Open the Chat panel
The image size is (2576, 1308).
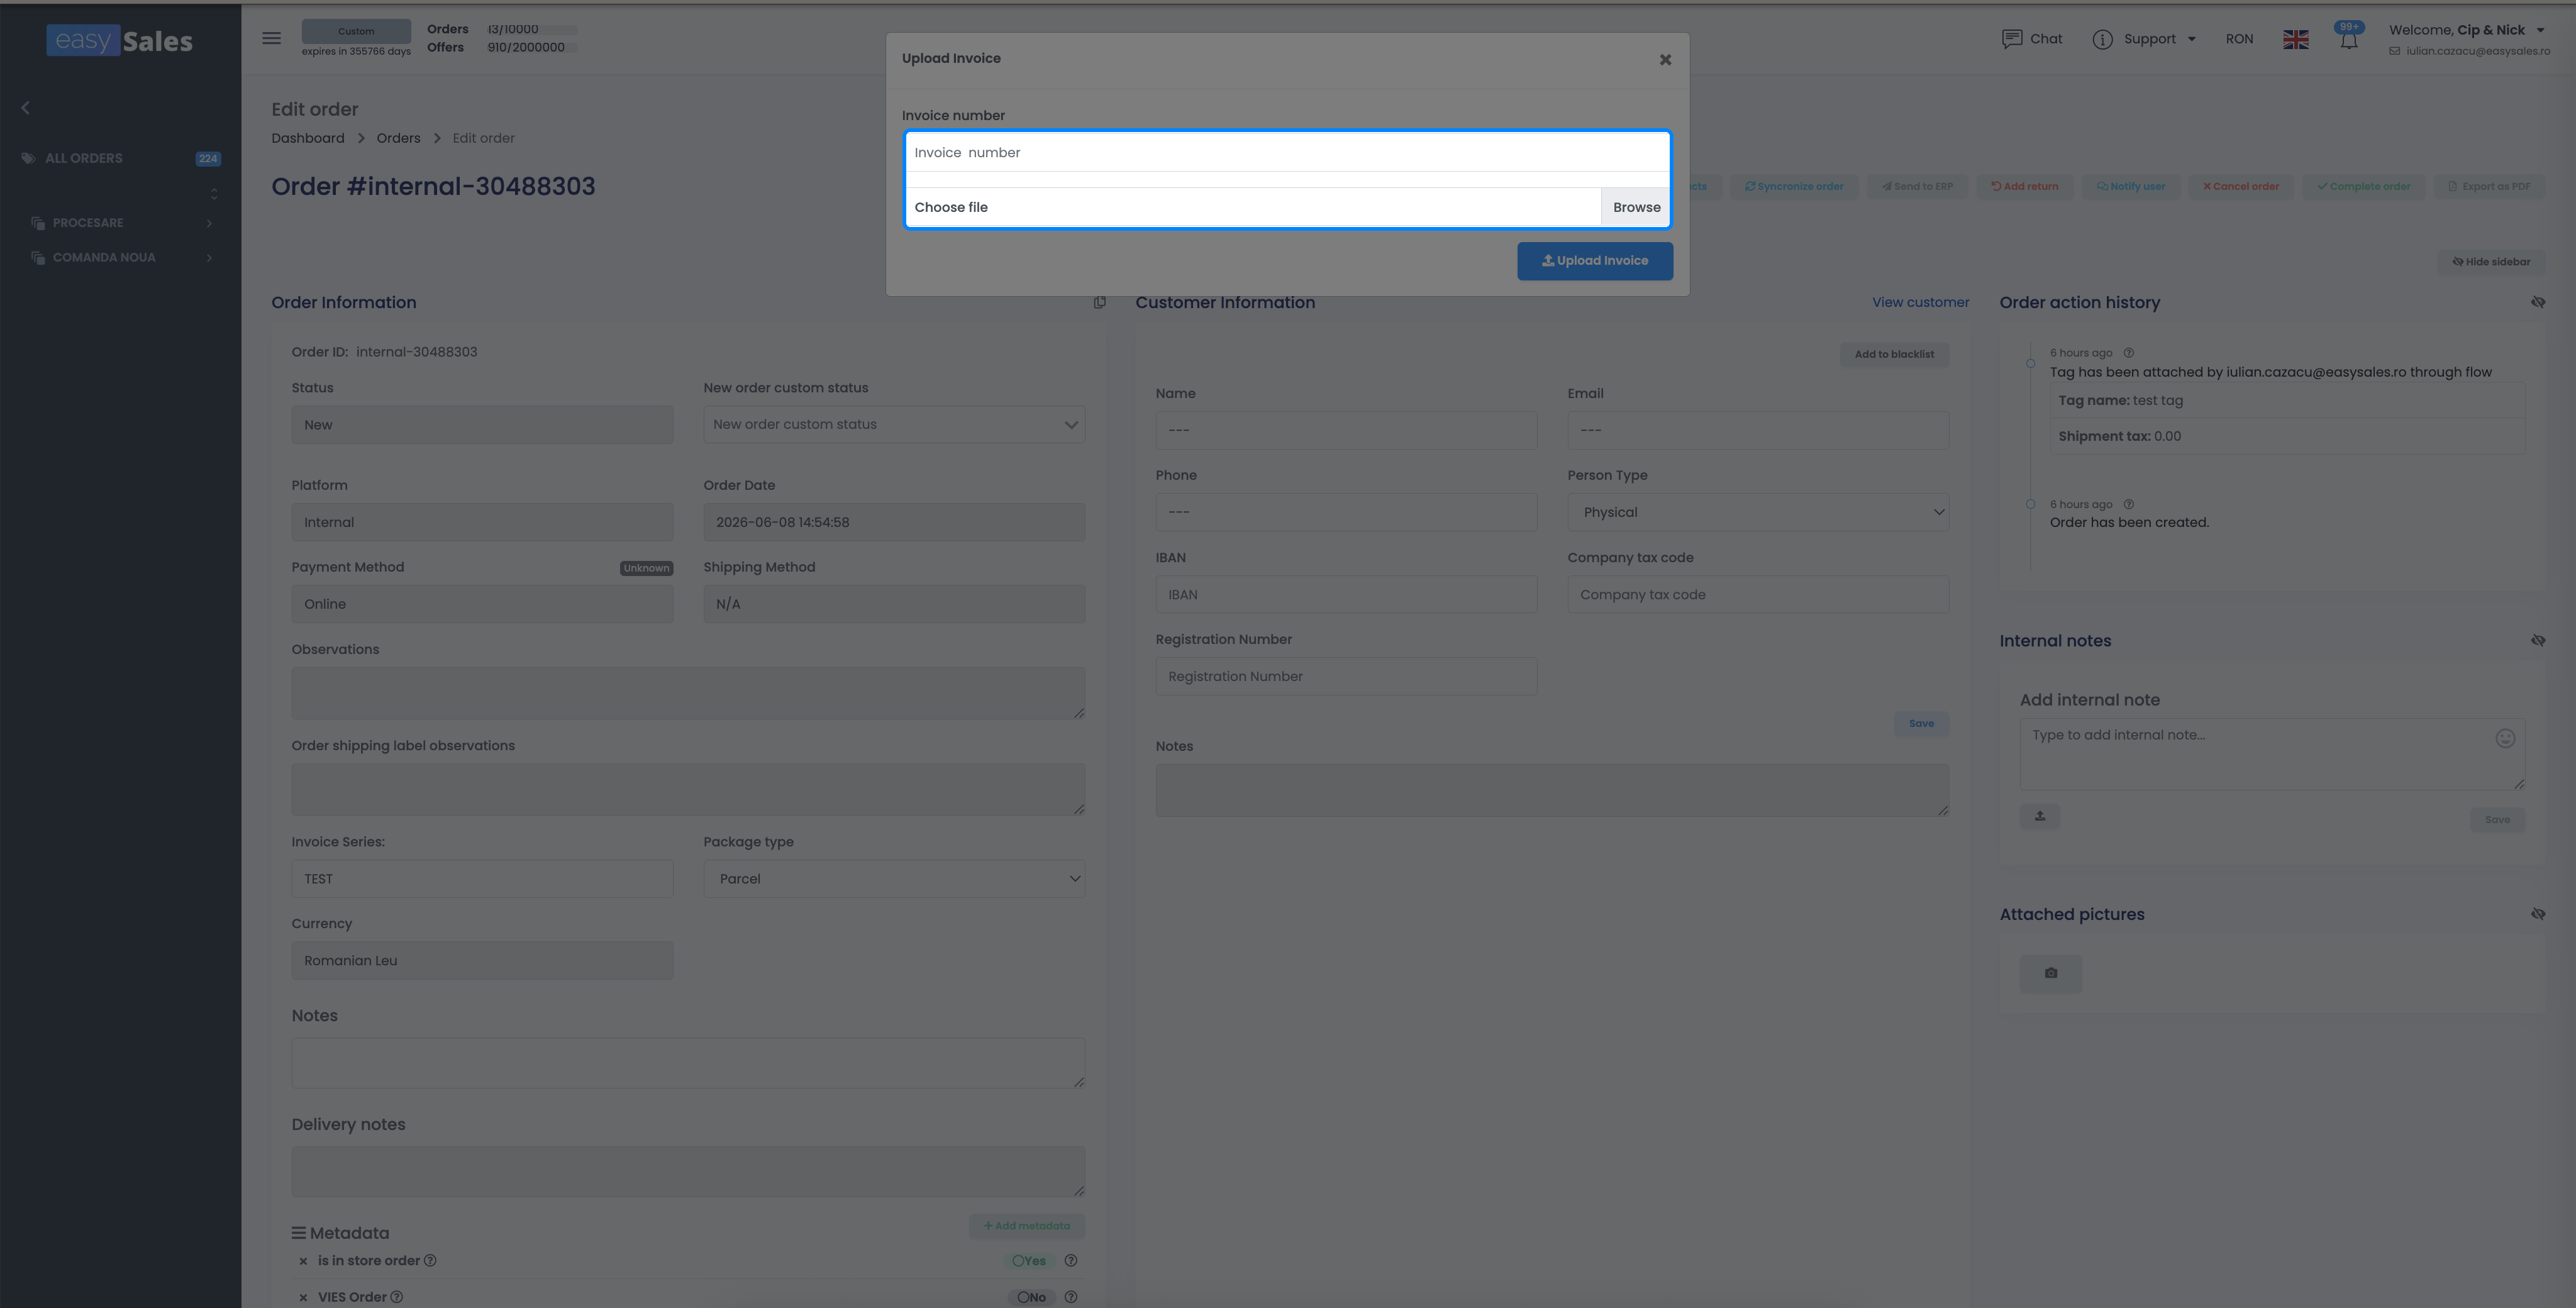coord(2031,39)
